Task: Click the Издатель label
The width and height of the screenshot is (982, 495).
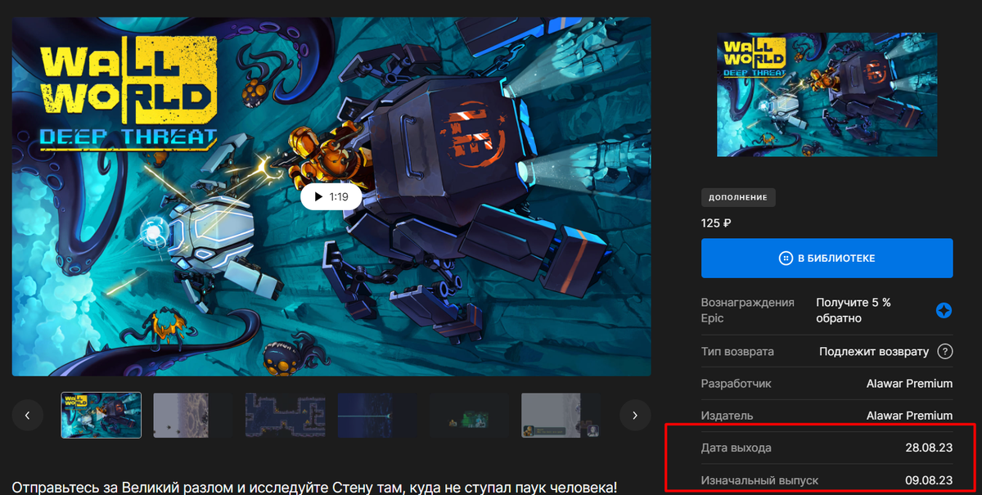Action: tap(727, 416)
